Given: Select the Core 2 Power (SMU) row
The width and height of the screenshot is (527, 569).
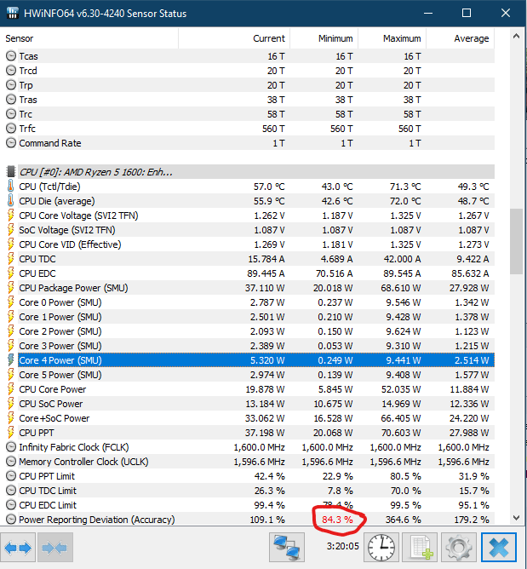Looking at the screenshot, I should point(250,331).
